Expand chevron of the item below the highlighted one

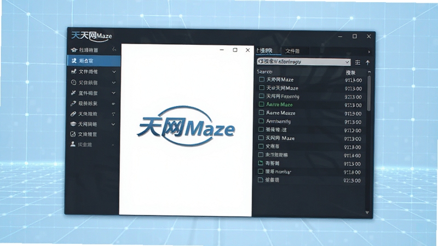tap(114, 72)
